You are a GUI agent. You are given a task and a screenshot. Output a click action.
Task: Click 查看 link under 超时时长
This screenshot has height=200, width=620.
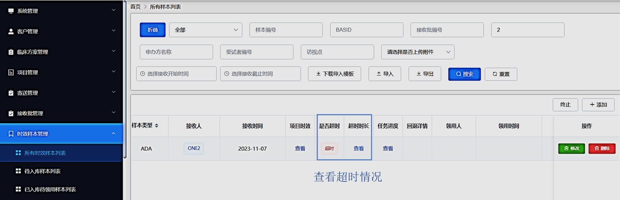358,148
